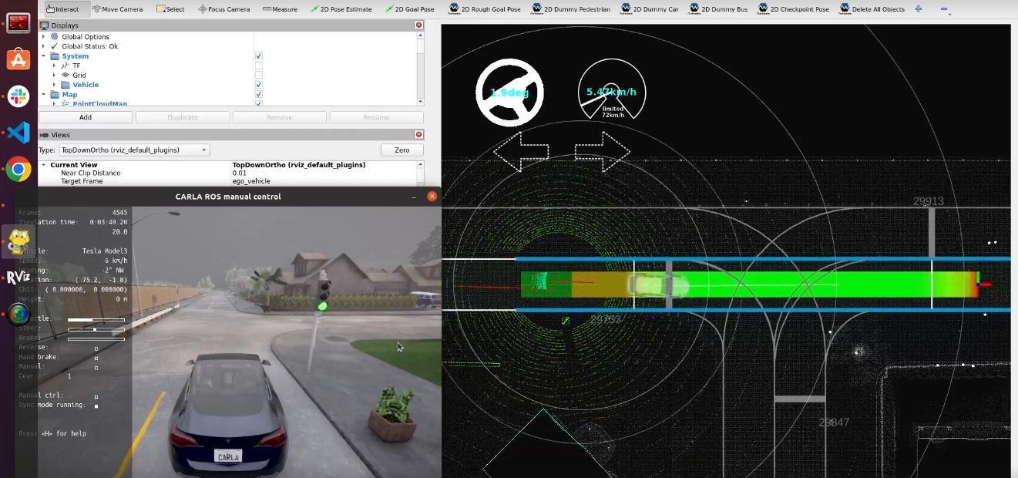The width and height of the screenshot is (1018, 478).
Task: Click Delete All Objects tool
Action: pyautogui.click(x=872, y=9)
